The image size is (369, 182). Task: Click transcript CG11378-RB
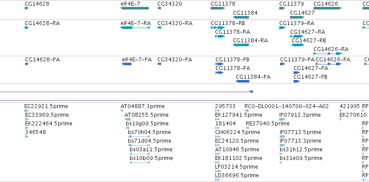(228, 23)
